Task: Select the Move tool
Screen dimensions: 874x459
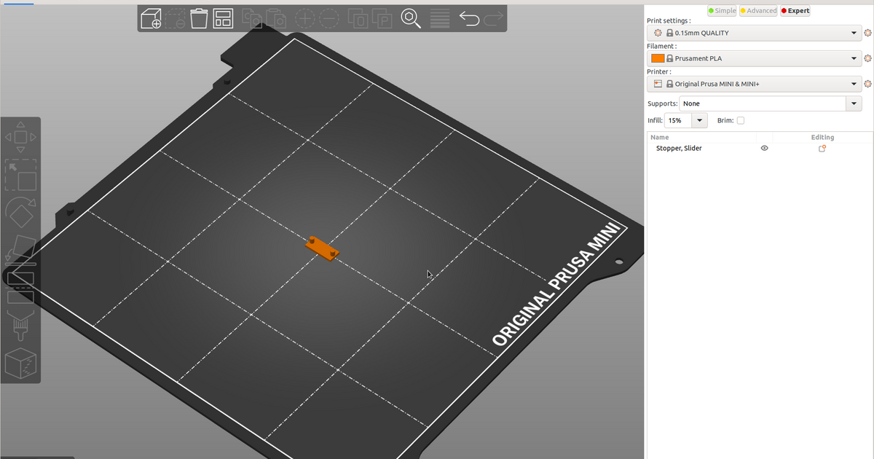Action: (20, 136)
